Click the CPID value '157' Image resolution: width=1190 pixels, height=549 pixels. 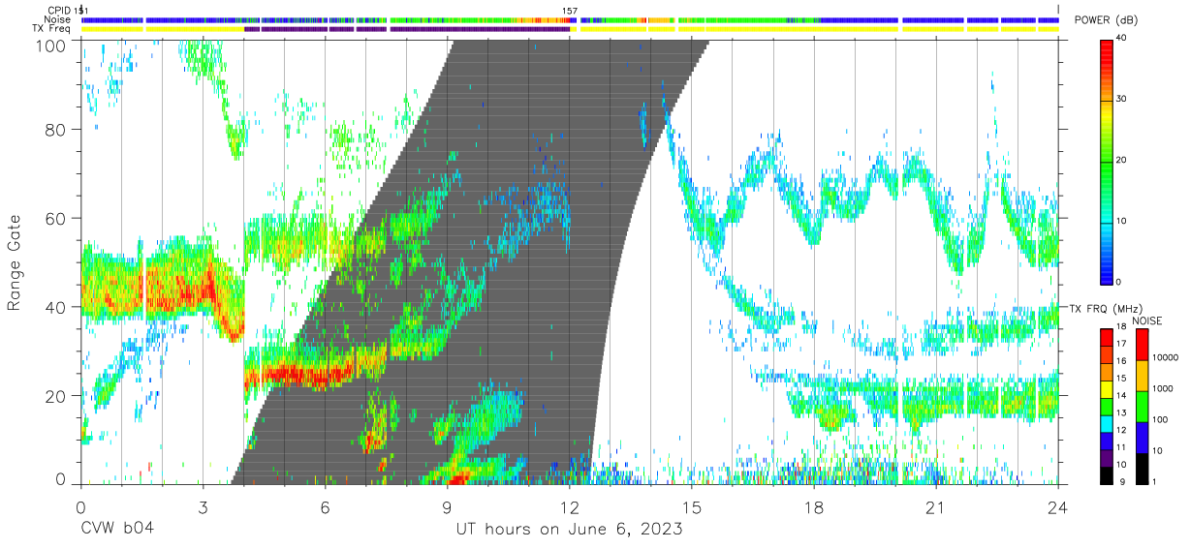click(570, 11)
